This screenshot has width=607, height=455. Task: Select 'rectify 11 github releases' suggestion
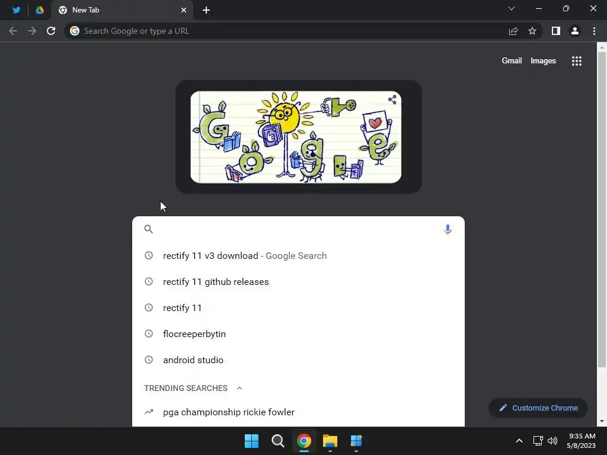click(298, 281)
